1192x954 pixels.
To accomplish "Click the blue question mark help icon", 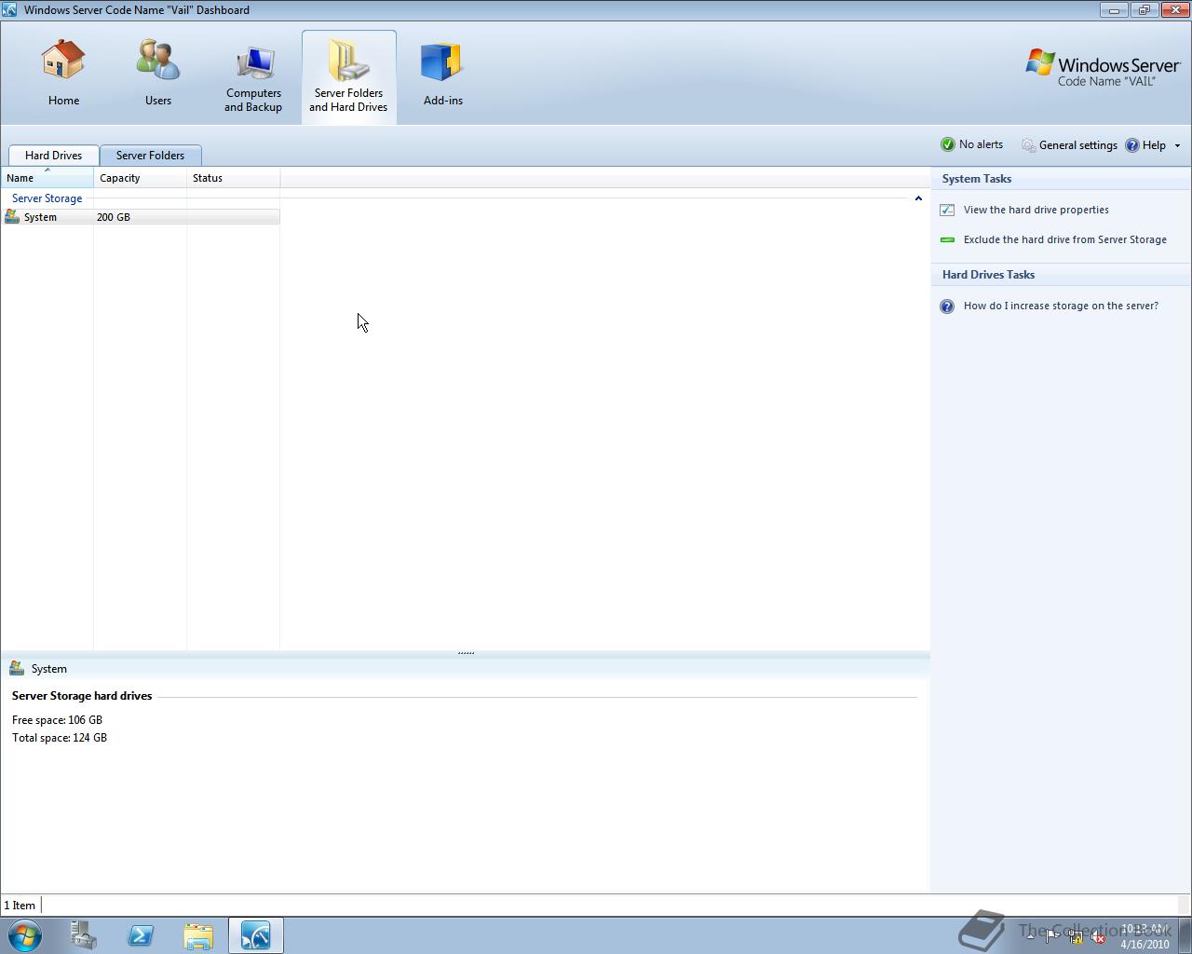I will tap(947, 307).
